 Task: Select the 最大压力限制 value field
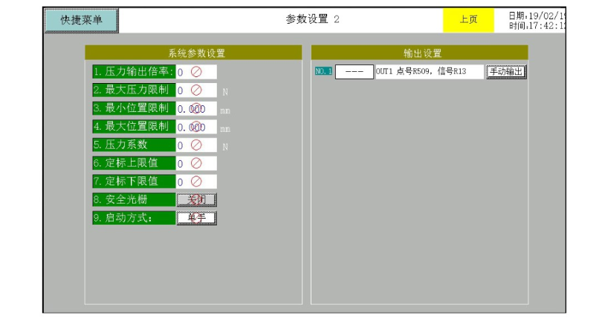pyautogui.click(x=196, y=90)
